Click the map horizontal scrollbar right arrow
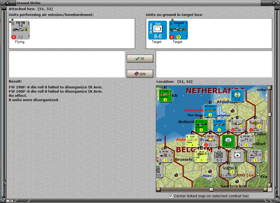The height and width of the screenshot is (203, 280). tap(265, 189)
